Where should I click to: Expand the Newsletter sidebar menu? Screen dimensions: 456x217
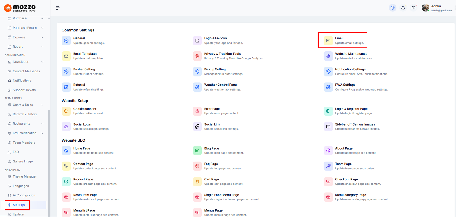click(x=26, y=62)
